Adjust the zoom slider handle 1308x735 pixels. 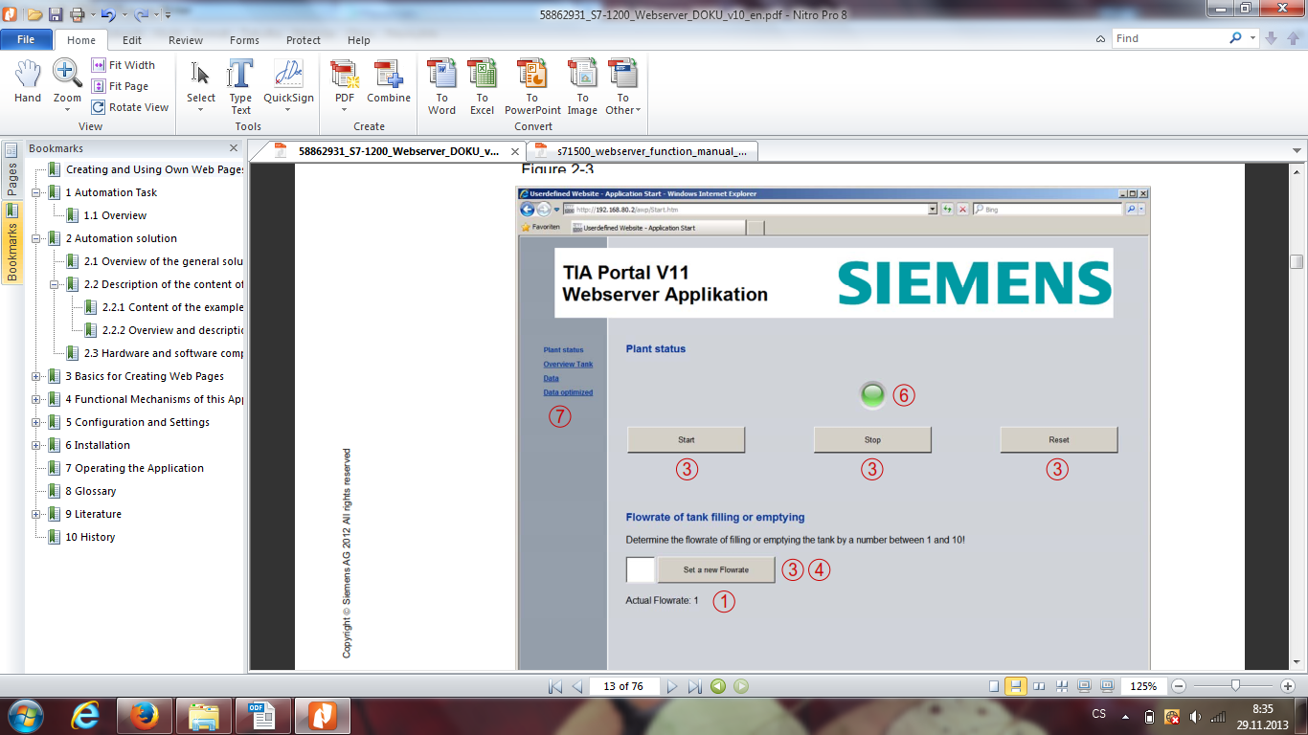(1236, 685)
